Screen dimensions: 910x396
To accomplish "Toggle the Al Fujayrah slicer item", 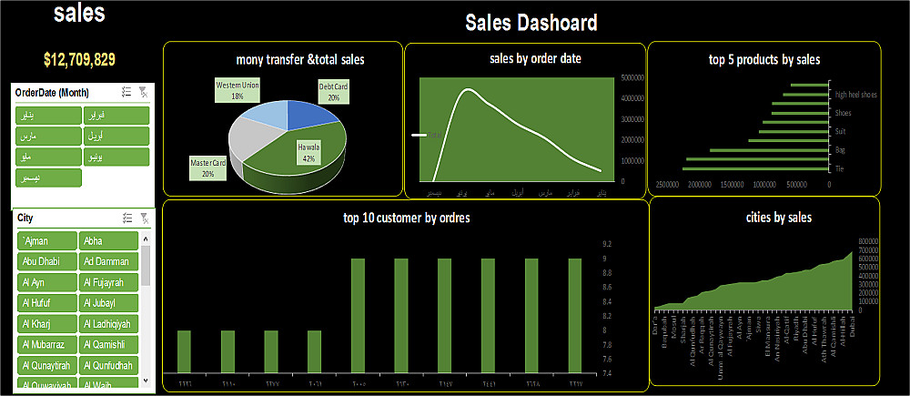I will 108,282.
